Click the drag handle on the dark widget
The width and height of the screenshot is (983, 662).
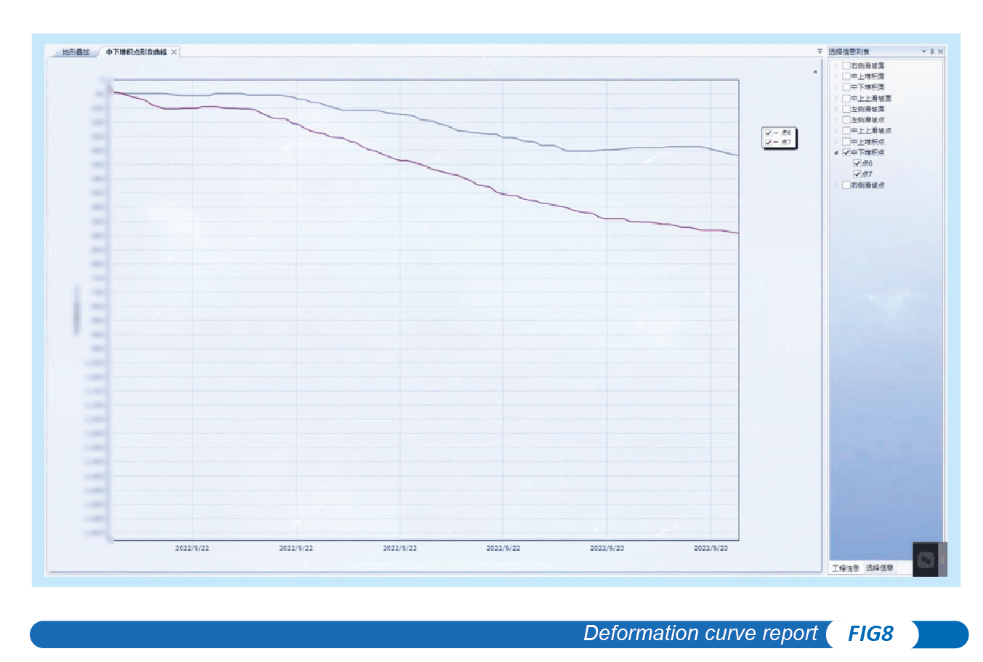[942, 560]
